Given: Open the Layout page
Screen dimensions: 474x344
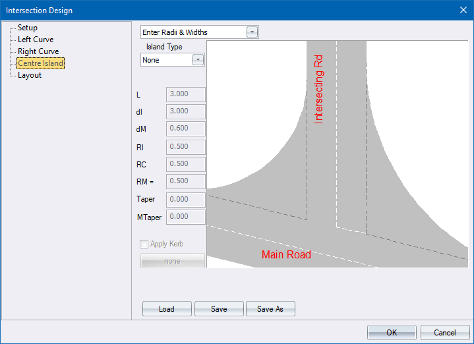Looking at the screenshot, I should pyautogui.click(x=30, y=75).
